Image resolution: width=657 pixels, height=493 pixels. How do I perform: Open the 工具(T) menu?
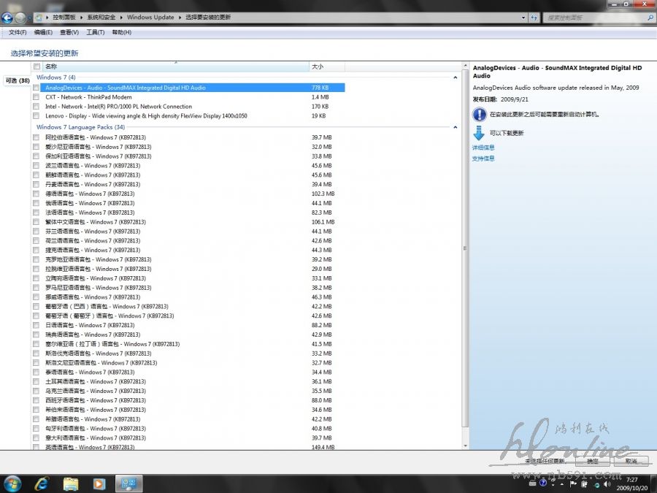(95, 32)
